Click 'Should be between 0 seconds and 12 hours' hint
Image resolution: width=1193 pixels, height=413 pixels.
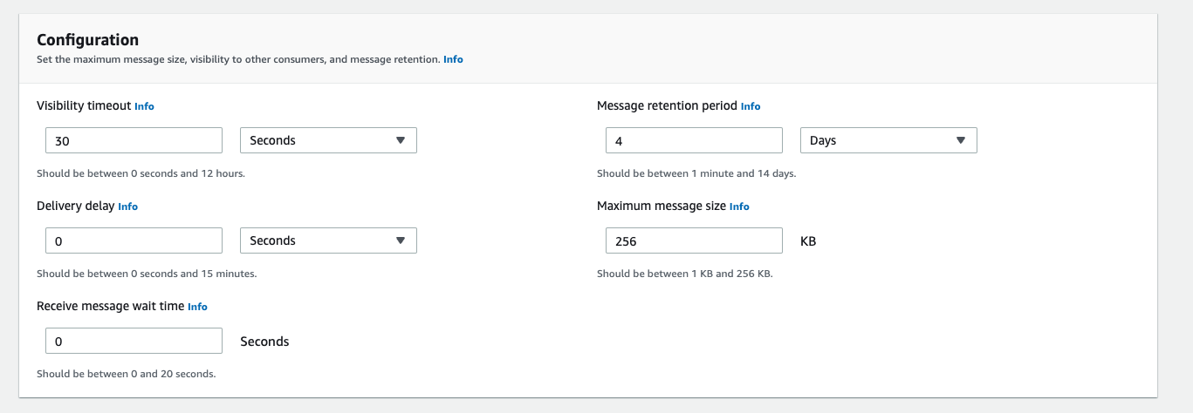(x=141, y=173)
